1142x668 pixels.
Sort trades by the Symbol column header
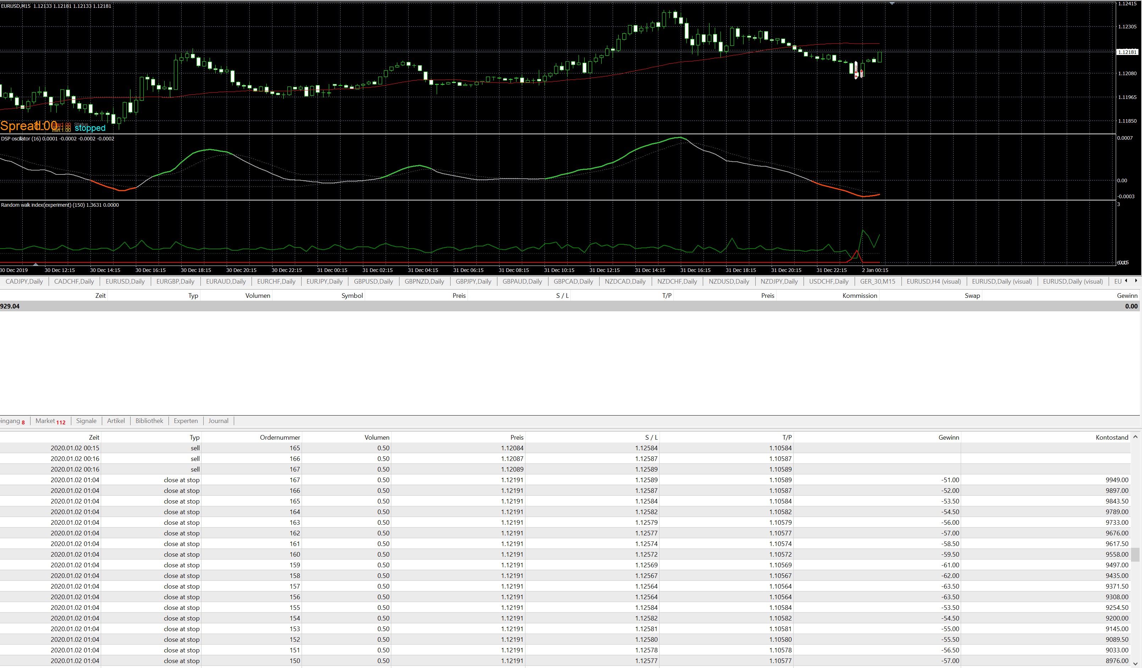[352, 295]
